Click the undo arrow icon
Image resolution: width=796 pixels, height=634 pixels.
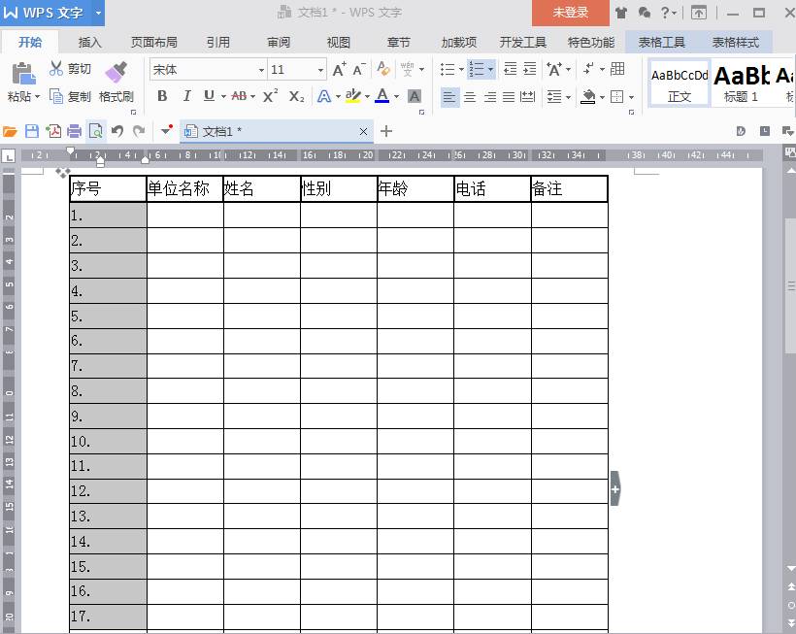tap(117, 131)
